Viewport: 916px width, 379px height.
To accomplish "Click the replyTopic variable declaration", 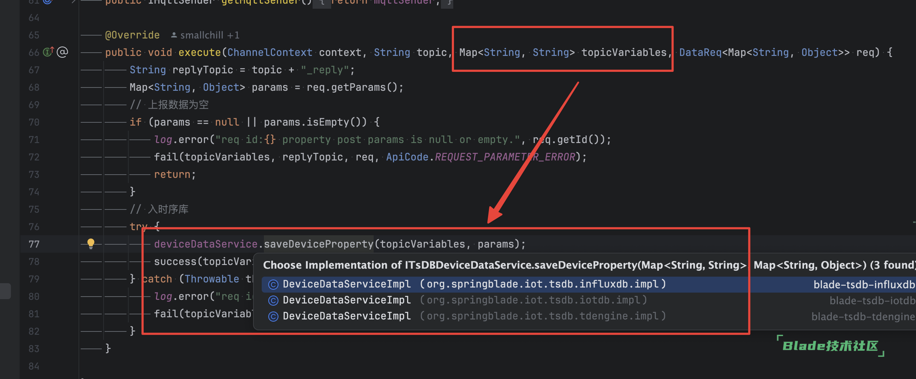I will pos(203,70).
